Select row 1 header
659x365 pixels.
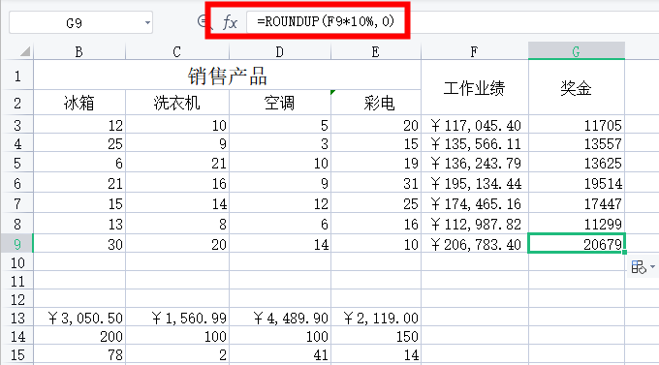tap(17, 76)
